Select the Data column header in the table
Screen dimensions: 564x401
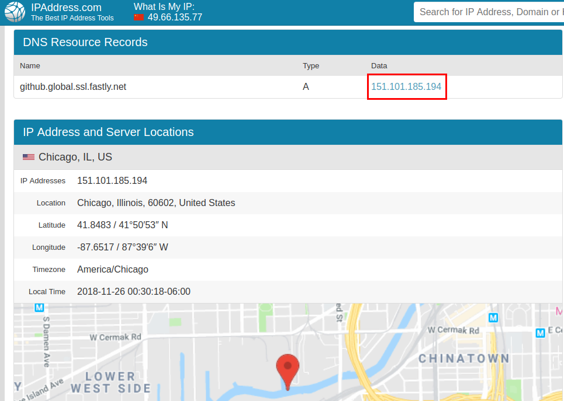point(379,65)
